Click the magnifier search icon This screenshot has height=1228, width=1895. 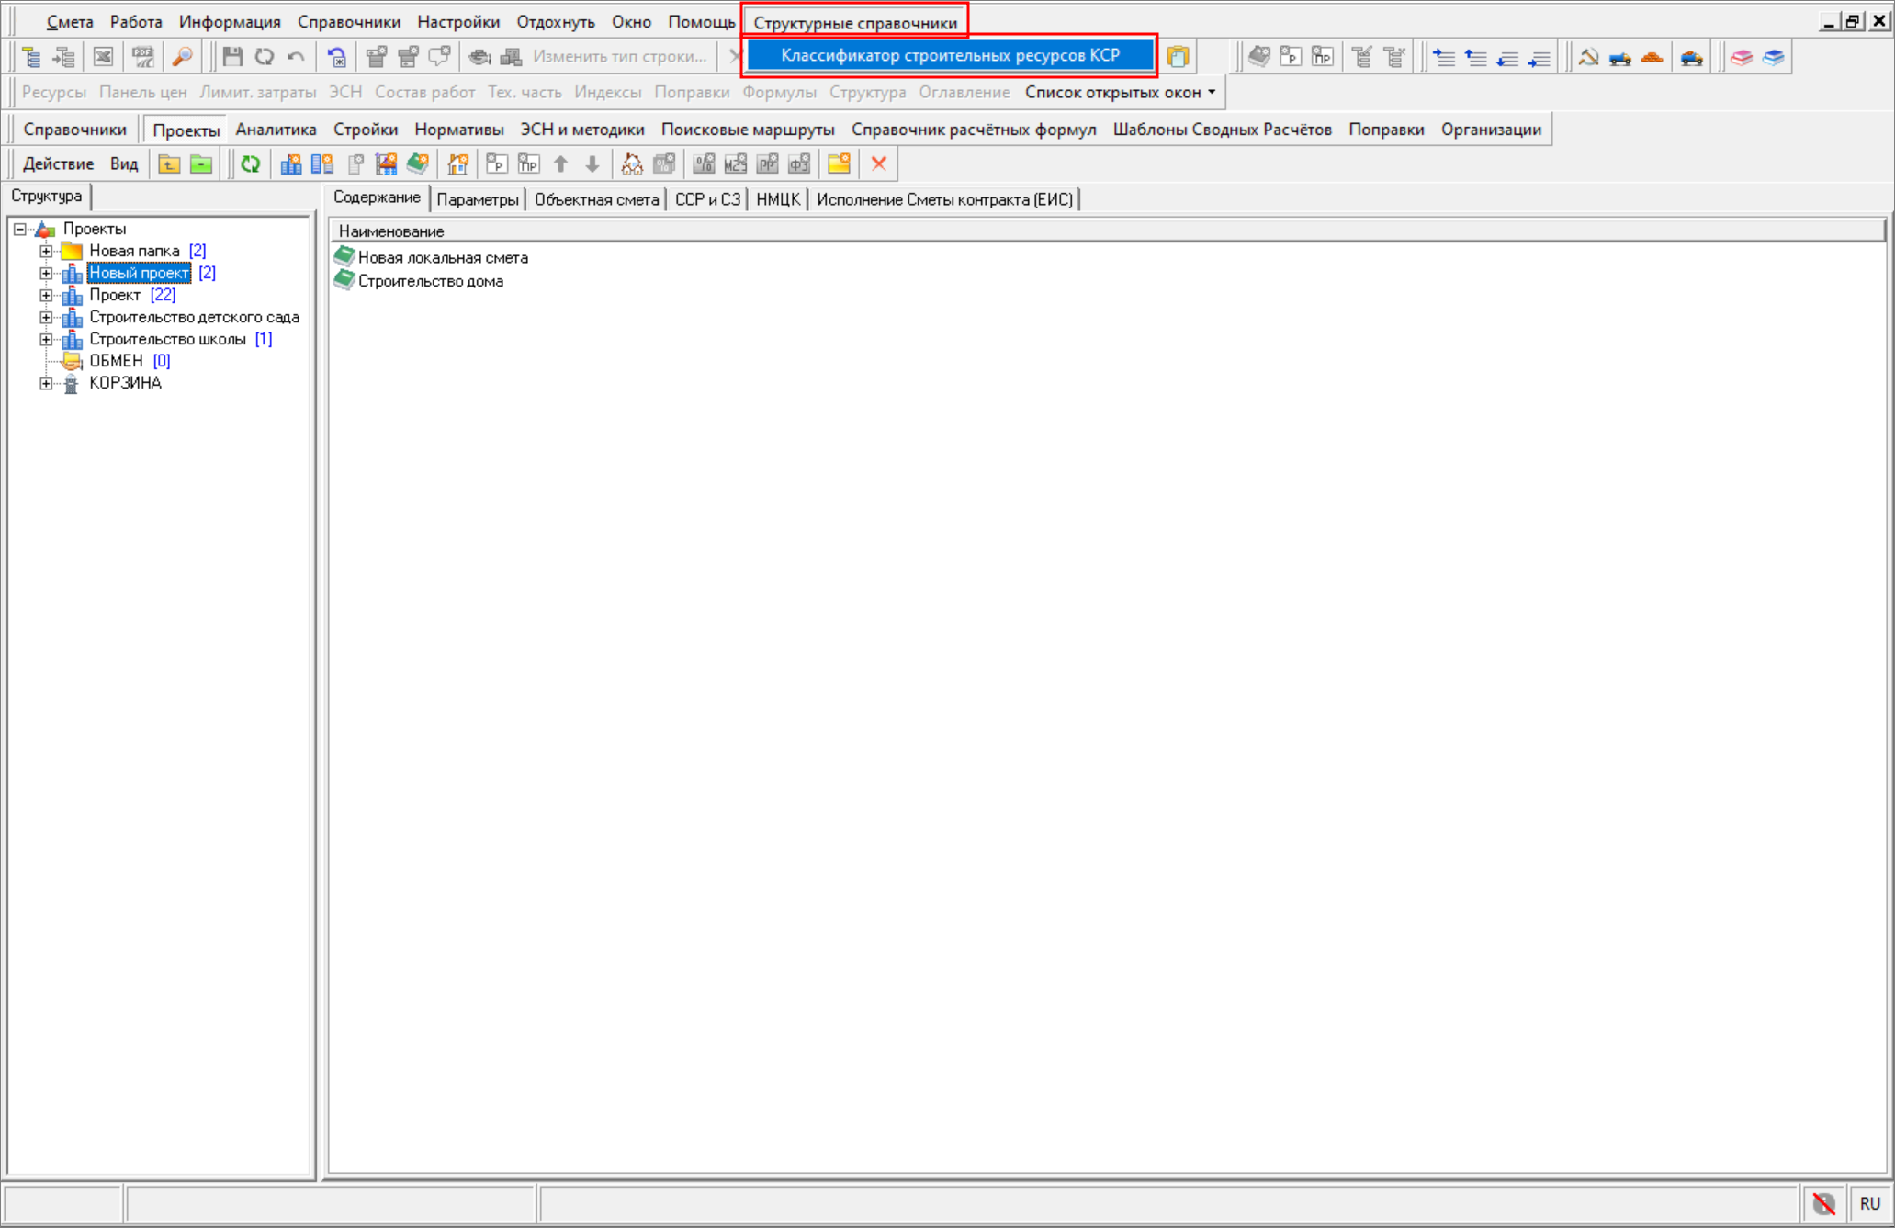pyautogui.click(x=183, y=57)
